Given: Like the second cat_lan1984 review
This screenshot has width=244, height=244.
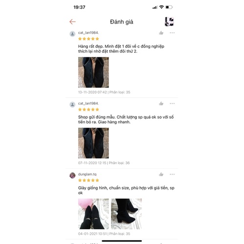Looking at the screenshot, I should (x=161, y=104).
